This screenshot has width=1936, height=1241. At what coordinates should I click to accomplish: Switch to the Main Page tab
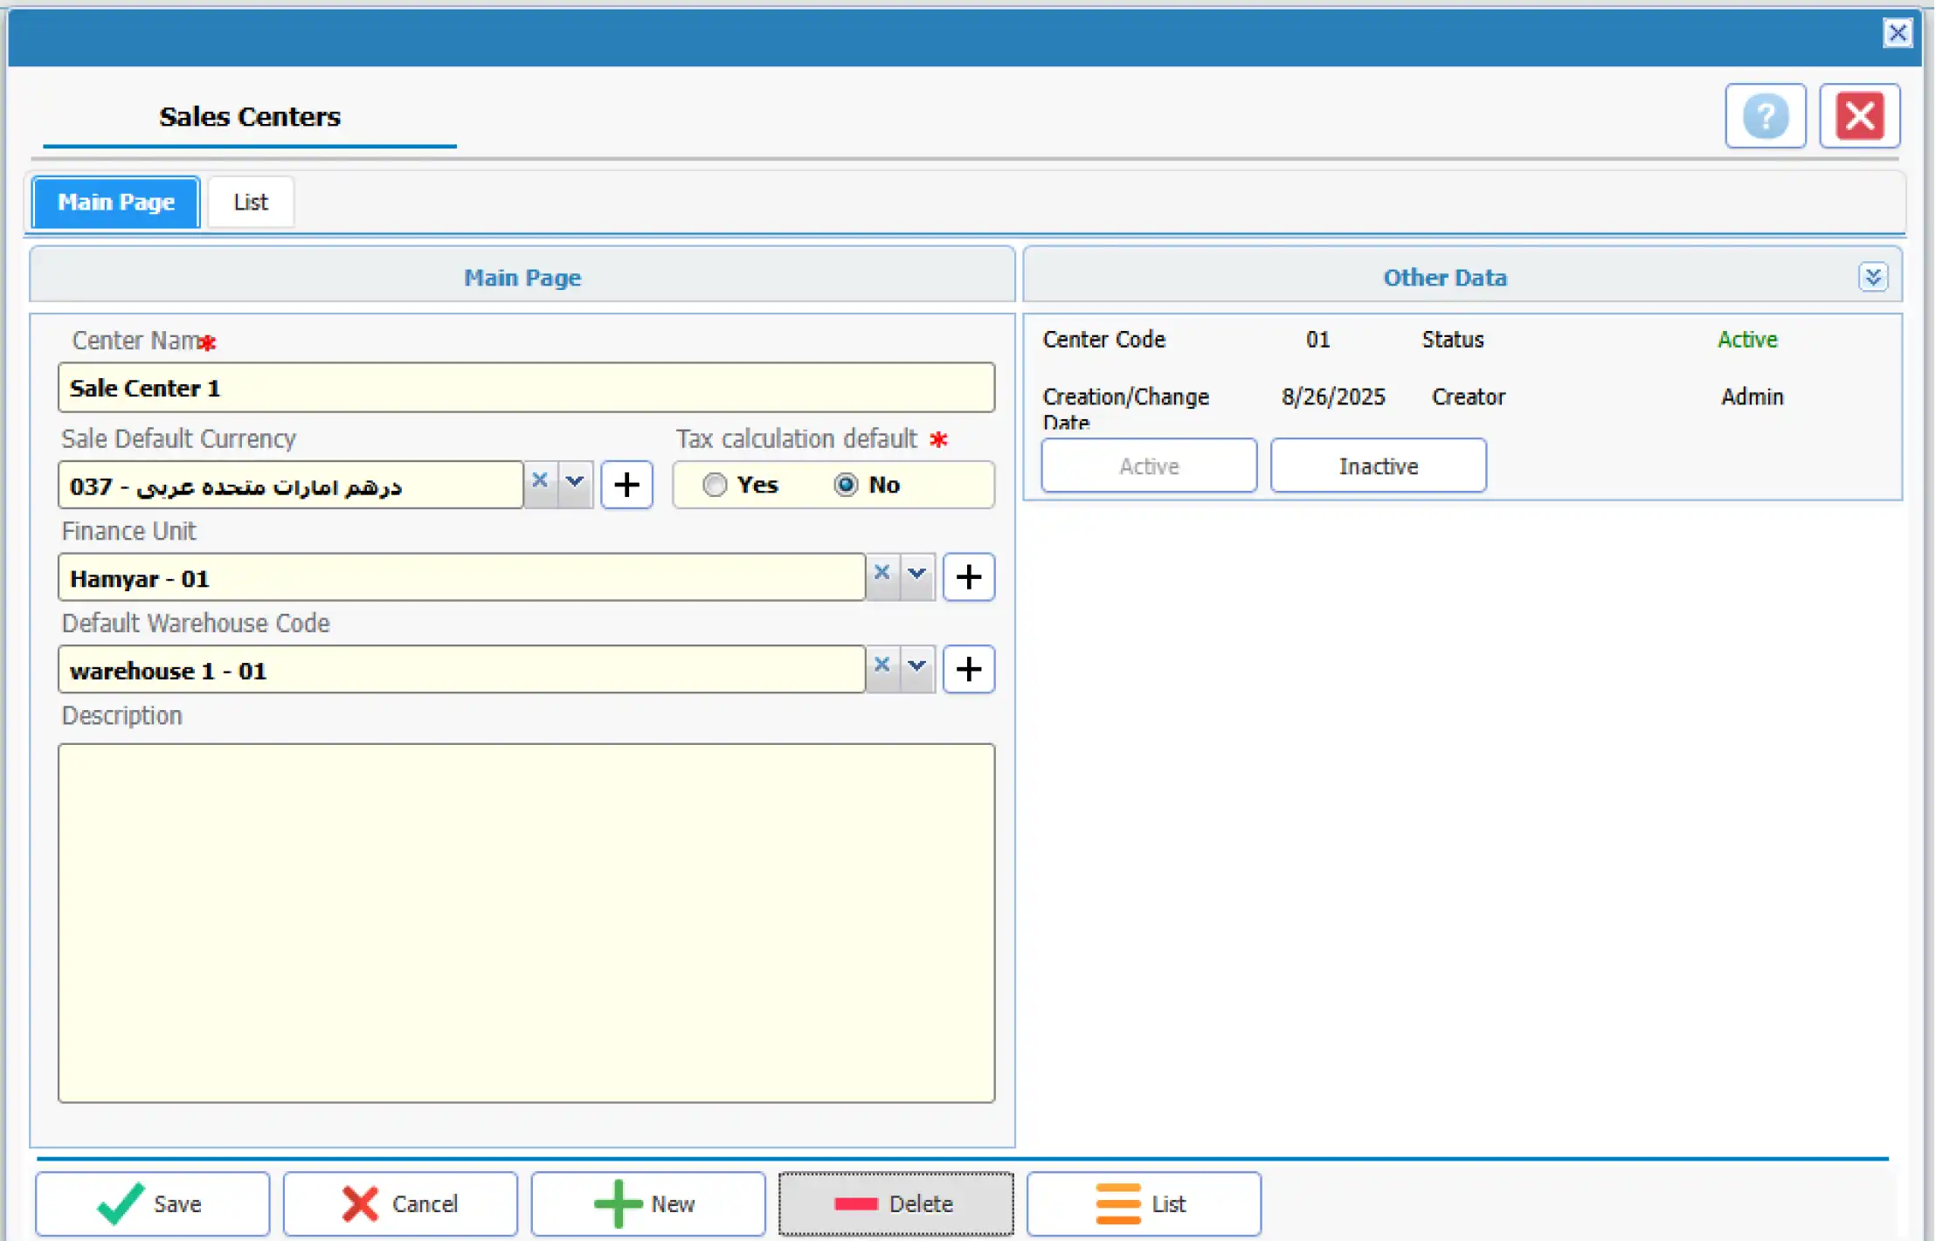(x=116, y=203)
